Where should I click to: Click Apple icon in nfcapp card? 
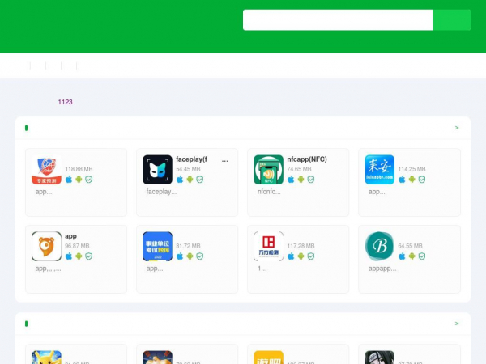coord(291,180)
